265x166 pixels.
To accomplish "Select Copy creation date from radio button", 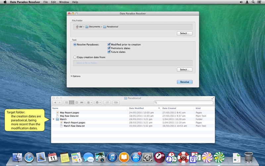I will click(x=75, y=57).
